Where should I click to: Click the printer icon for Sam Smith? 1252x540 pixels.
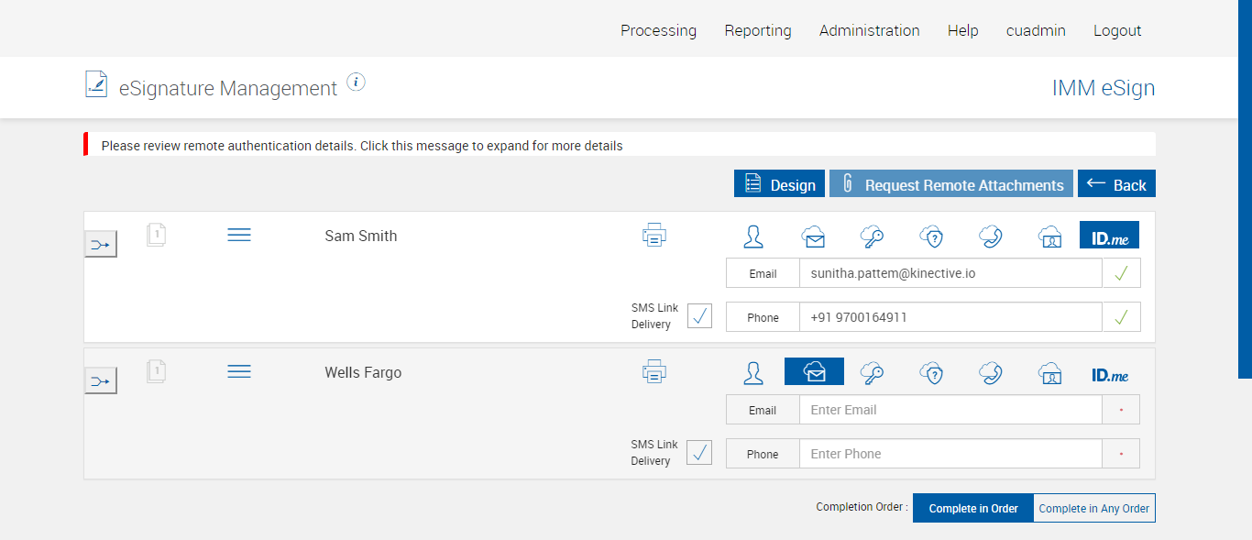(654, 236)
